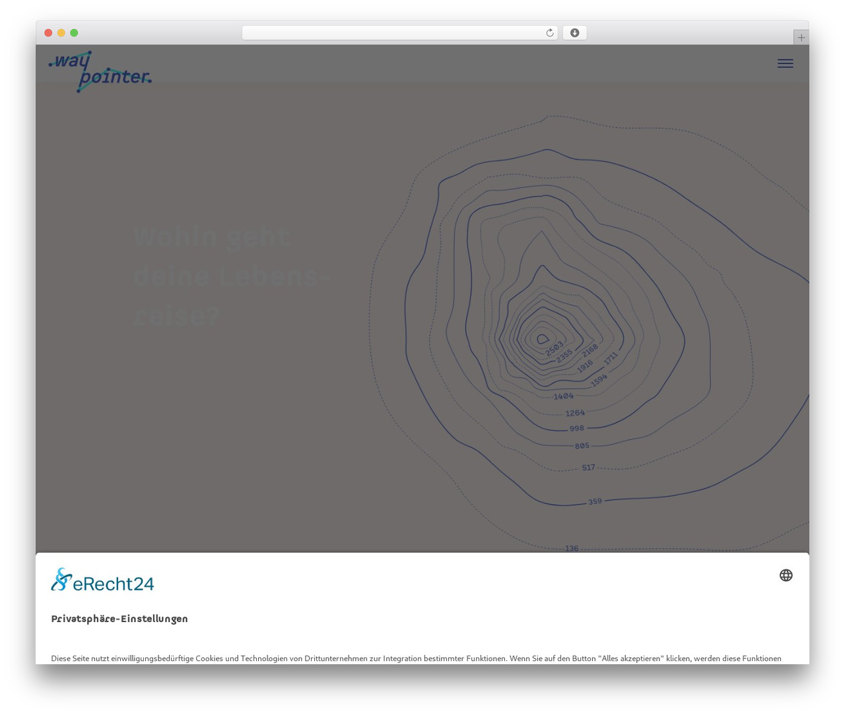Click the 2355 contour label
845x715 pixels.
click(x=564, y=356)
